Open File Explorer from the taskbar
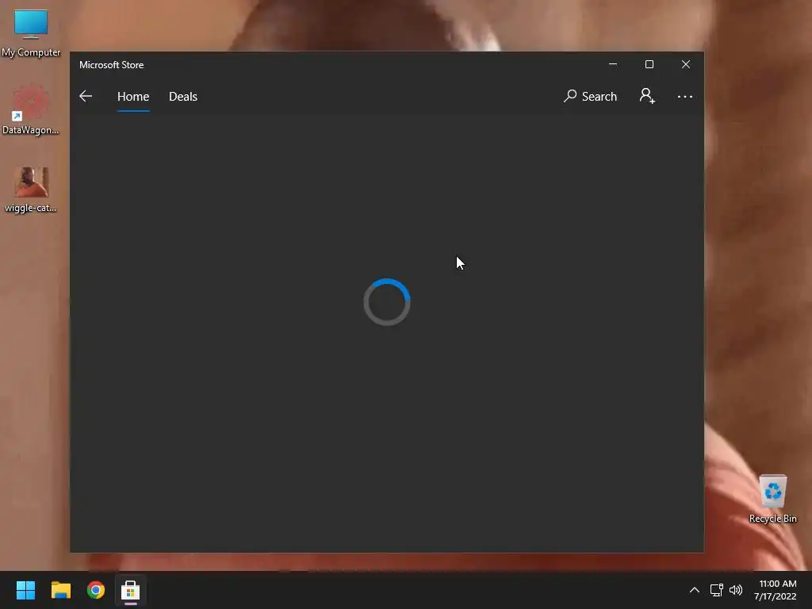The image size is (812, 609). pos(60,590)
